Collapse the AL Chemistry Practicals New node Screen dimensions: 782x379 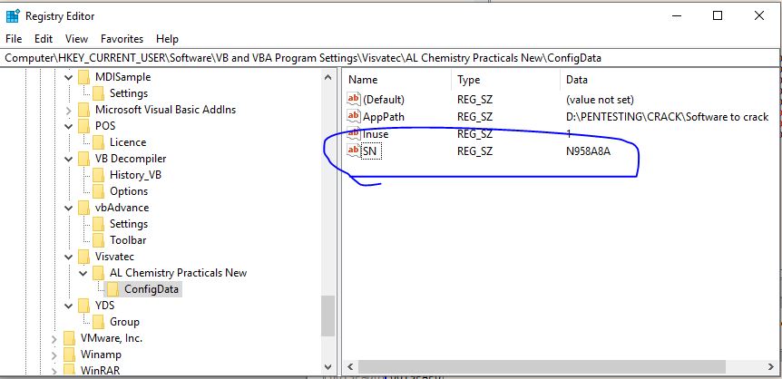coord(83,273)
